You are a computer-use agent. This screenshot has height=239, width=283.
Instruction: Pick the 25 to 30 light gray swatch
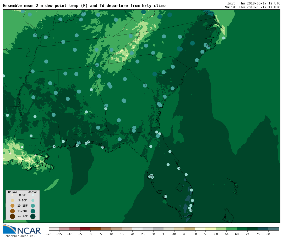click(x=148, y=229)
